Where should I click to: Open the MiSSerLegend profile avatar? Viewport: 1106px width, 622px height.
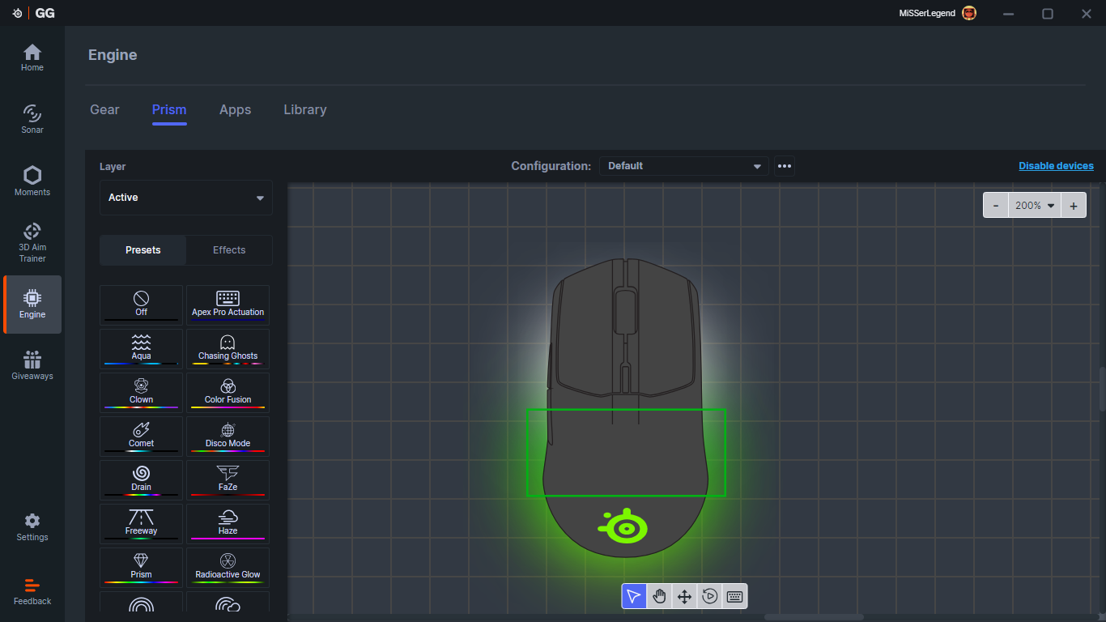click(969, 13)
